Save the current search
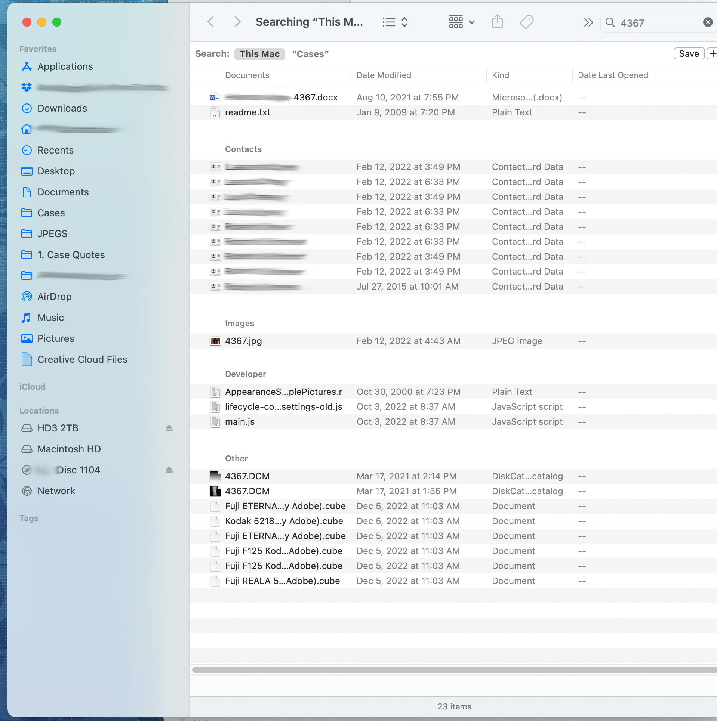The width and height of the screenshot is (717, 721). (689, 54)
